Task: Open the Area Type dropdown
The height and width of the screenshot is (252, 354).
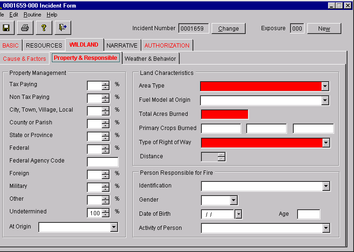Action: pos(325,86)
